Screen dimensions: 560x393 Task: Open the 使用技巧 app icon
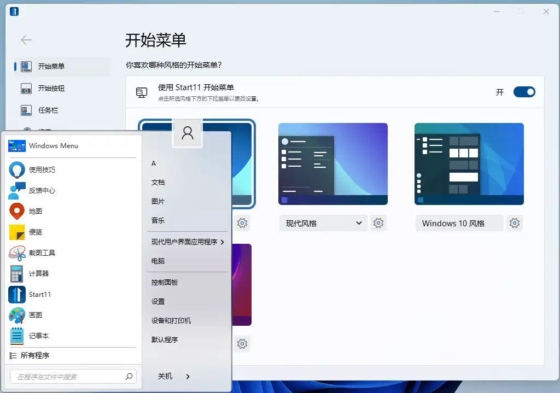[16, 169]
